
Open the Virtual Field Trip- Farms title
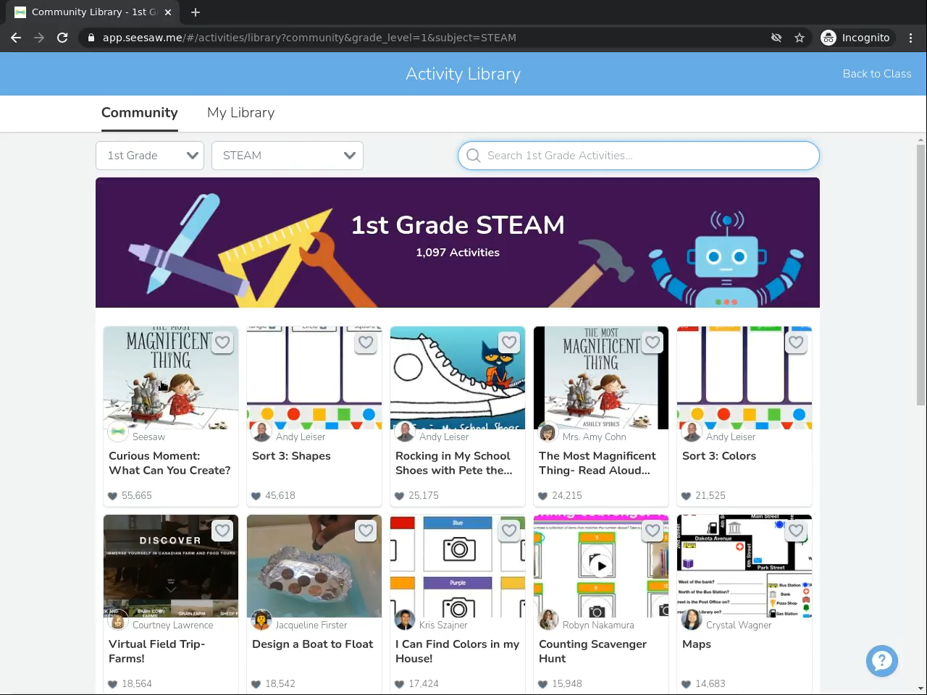click(157, 651)
